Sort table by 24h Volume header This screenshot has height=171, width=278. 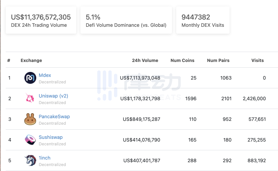coord(145,60)
